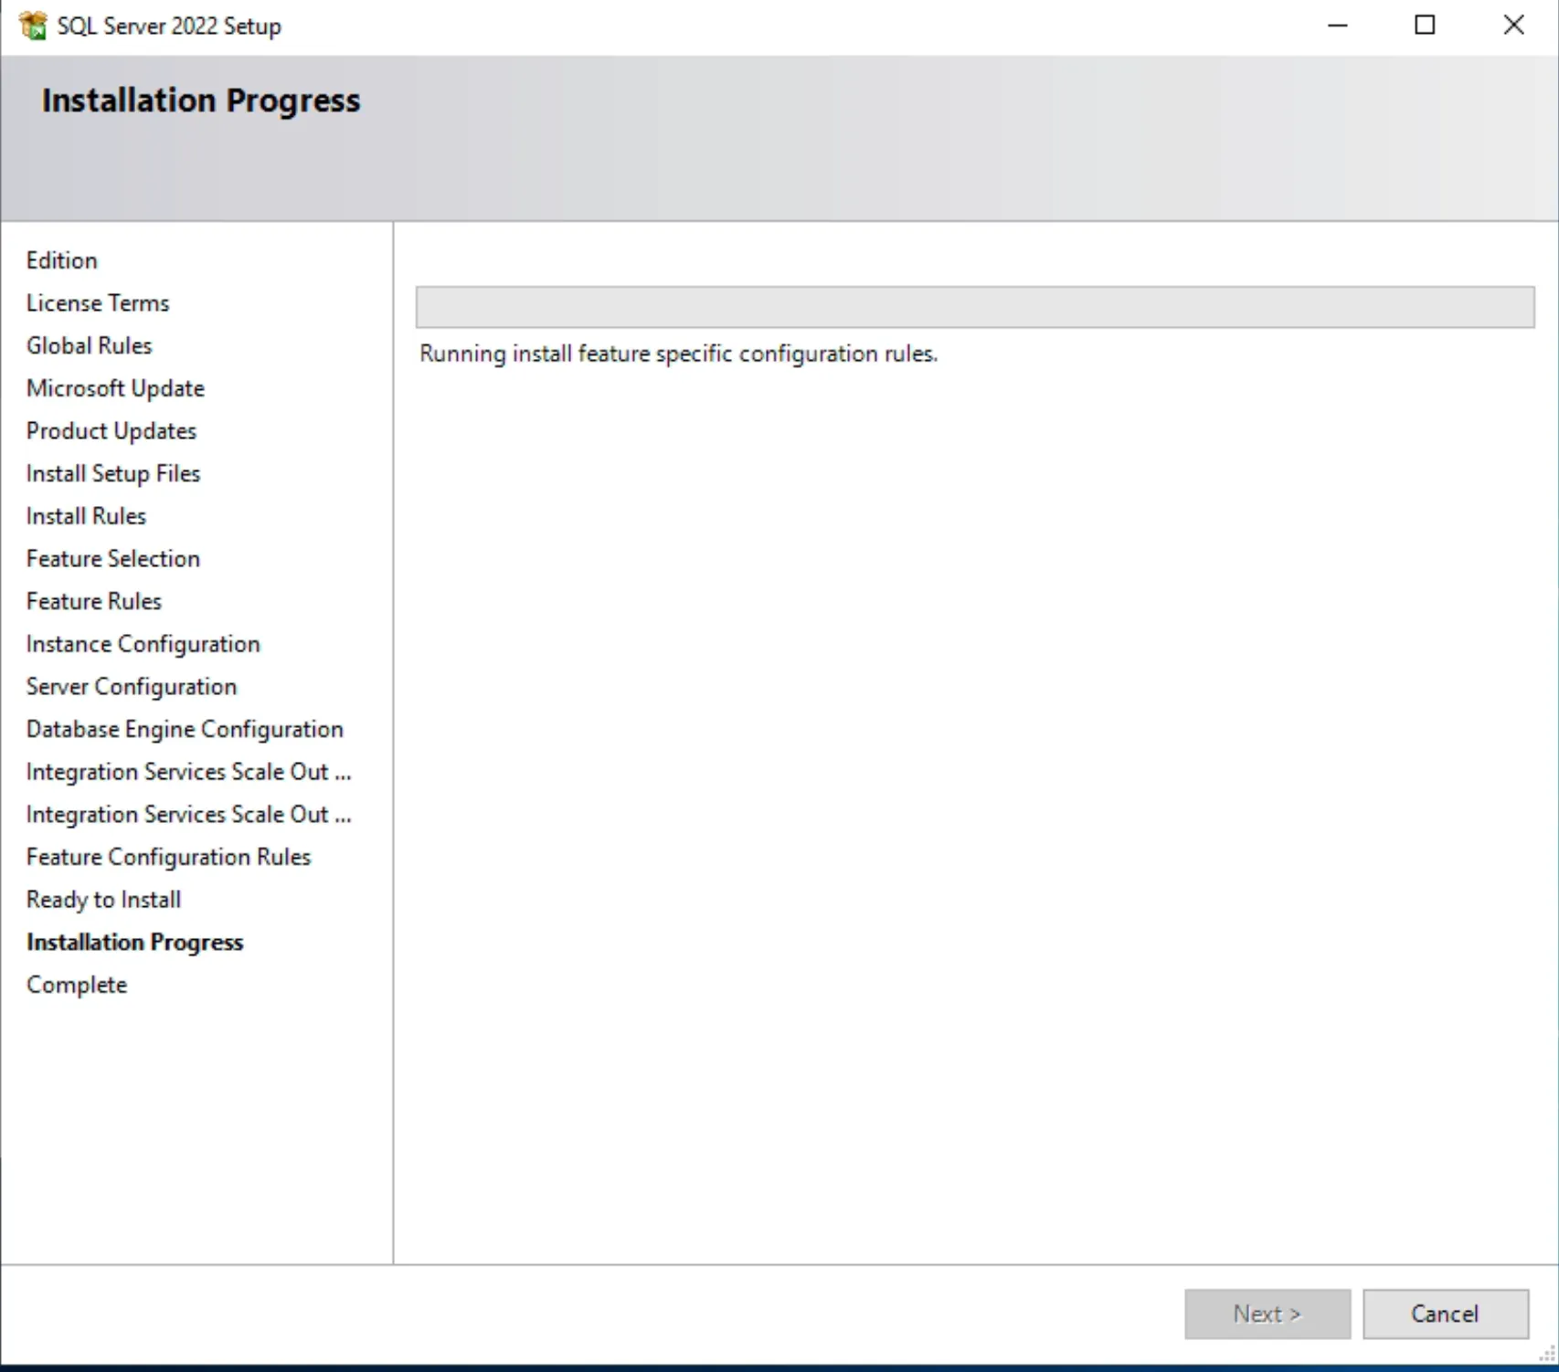Select the Feature Configuration Rules step
Screen dimensions: 1559x1372
[169, 857]
